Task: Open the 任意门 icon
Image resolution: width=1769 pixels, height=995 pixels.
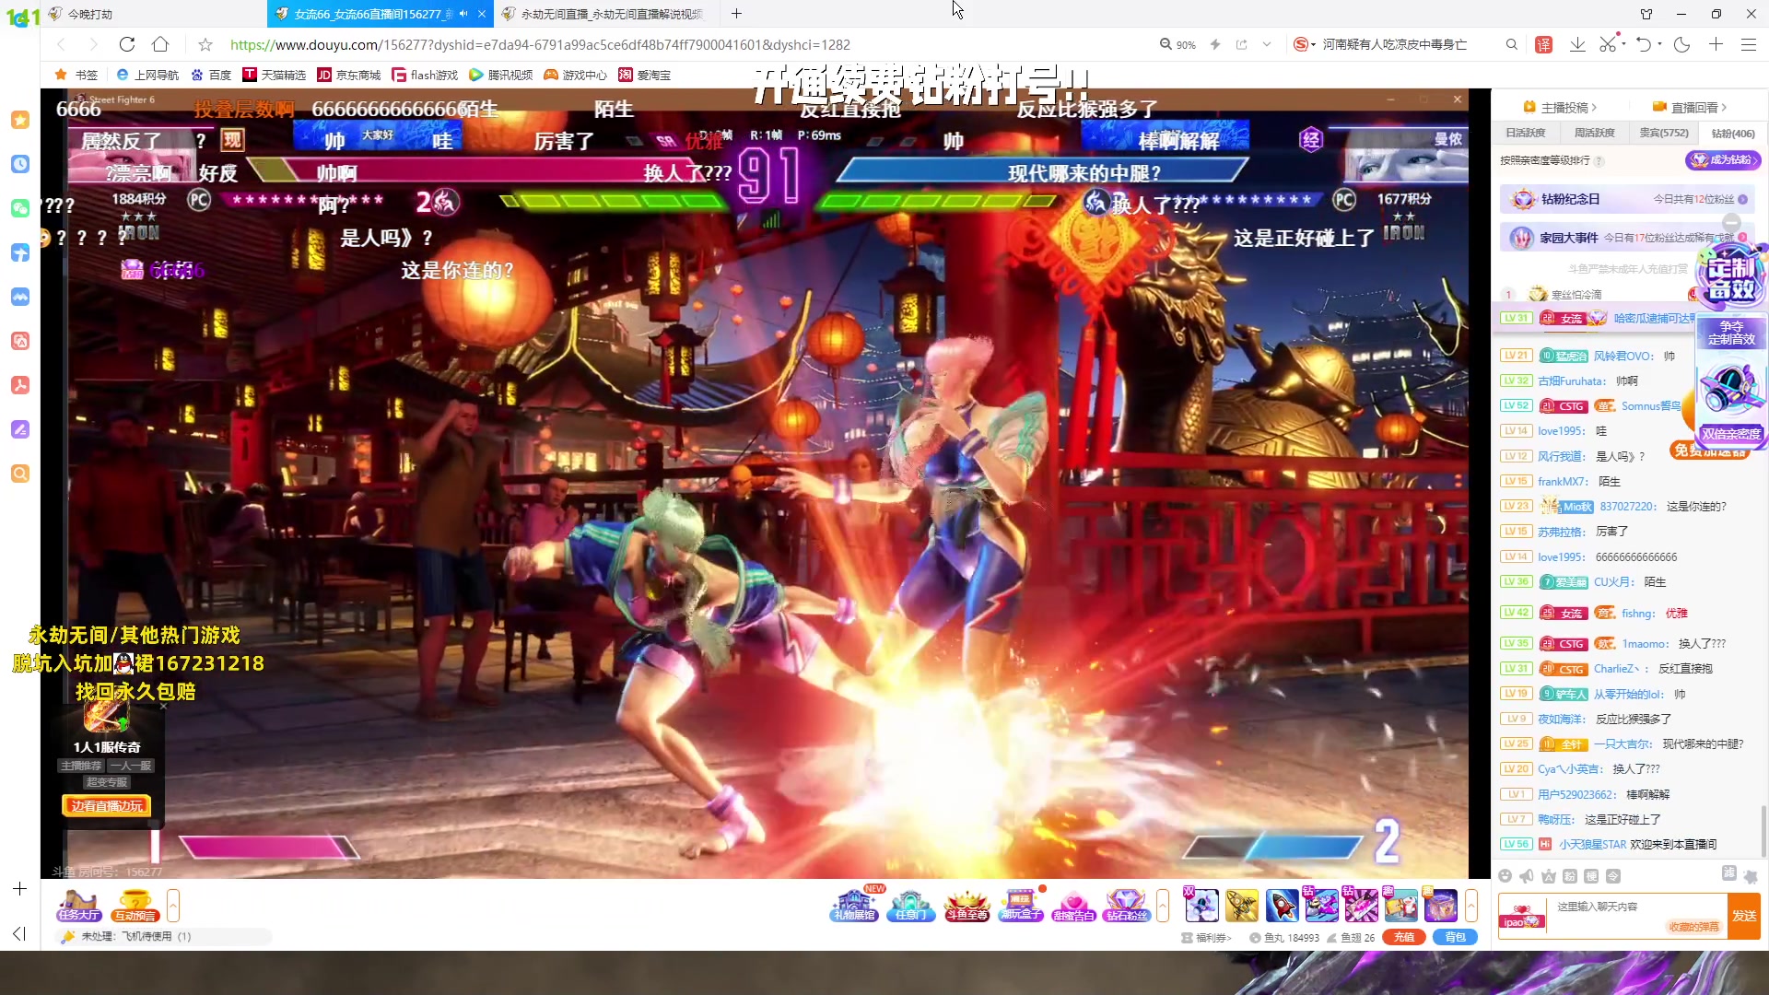Action: click(910, 906)
